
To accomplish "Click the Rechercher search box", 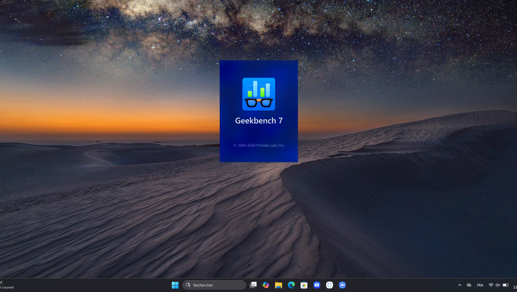I will 214,285.
